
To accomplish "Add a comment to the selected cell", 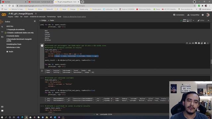I will coord(196,43).
